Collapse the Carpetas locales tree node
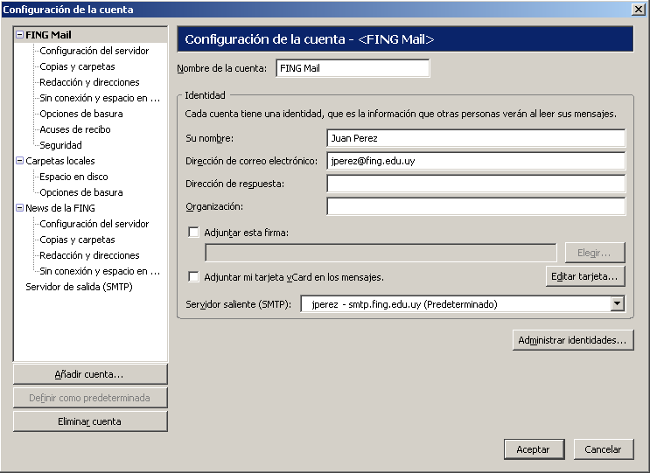This screenshot has width=650, height=473. [x=19, y=161]
